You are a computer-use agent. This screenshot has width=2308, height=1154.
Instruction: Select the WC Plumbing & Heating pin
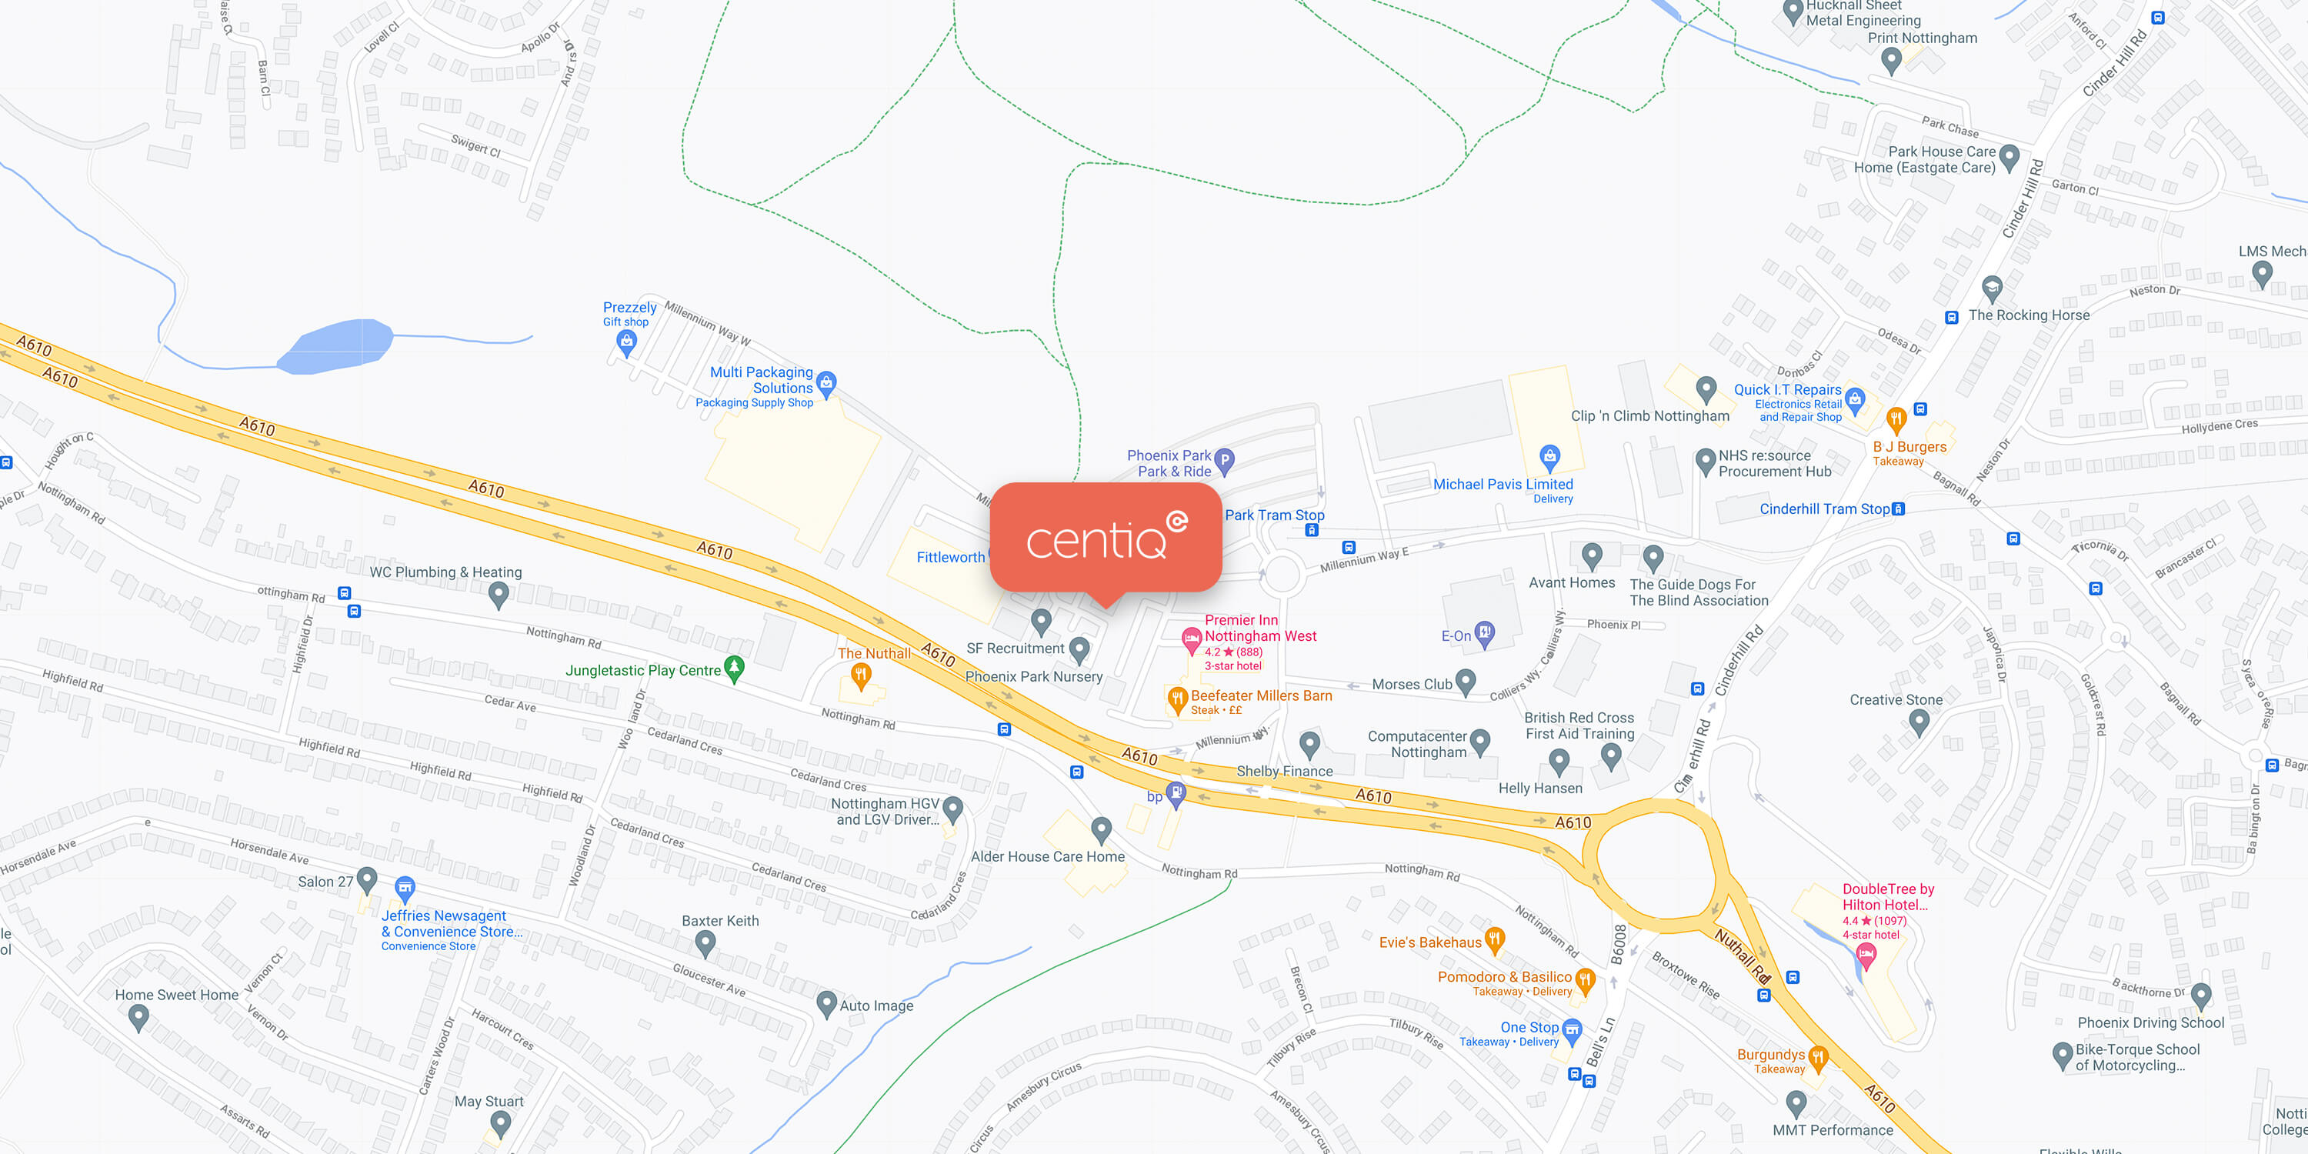click(x=499, y=595)
